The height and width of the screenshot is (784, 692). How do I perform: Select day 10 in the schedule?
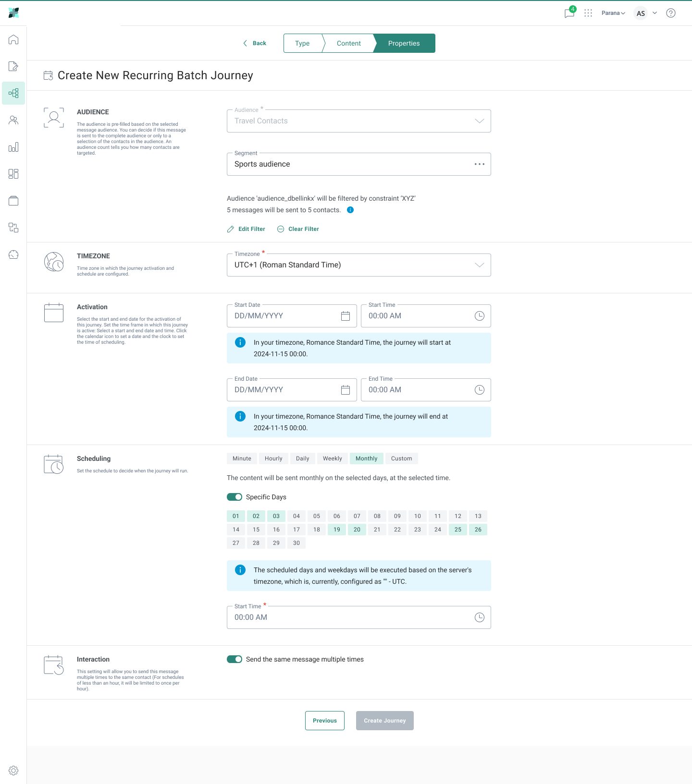pos(418,516)
